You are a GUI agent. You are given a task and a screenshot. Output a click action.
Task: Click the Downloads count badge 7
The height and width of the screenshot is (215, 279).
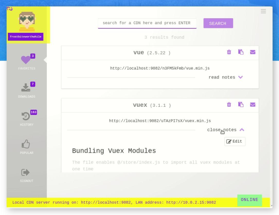point(33,84)
